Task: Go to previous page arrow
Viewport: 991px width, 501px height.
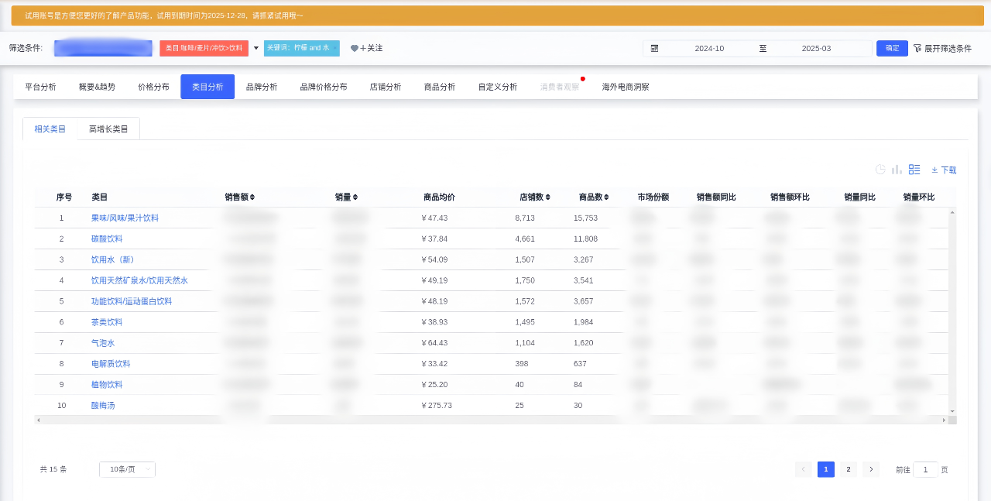Action: pos(803,469)
